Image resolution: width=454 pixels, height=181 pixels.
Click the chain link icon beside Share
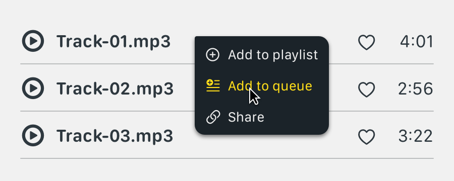point(213,117)
